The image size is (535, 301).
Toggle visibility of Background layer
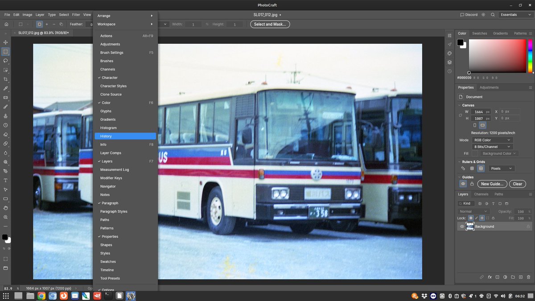click(x=462, y=227)
